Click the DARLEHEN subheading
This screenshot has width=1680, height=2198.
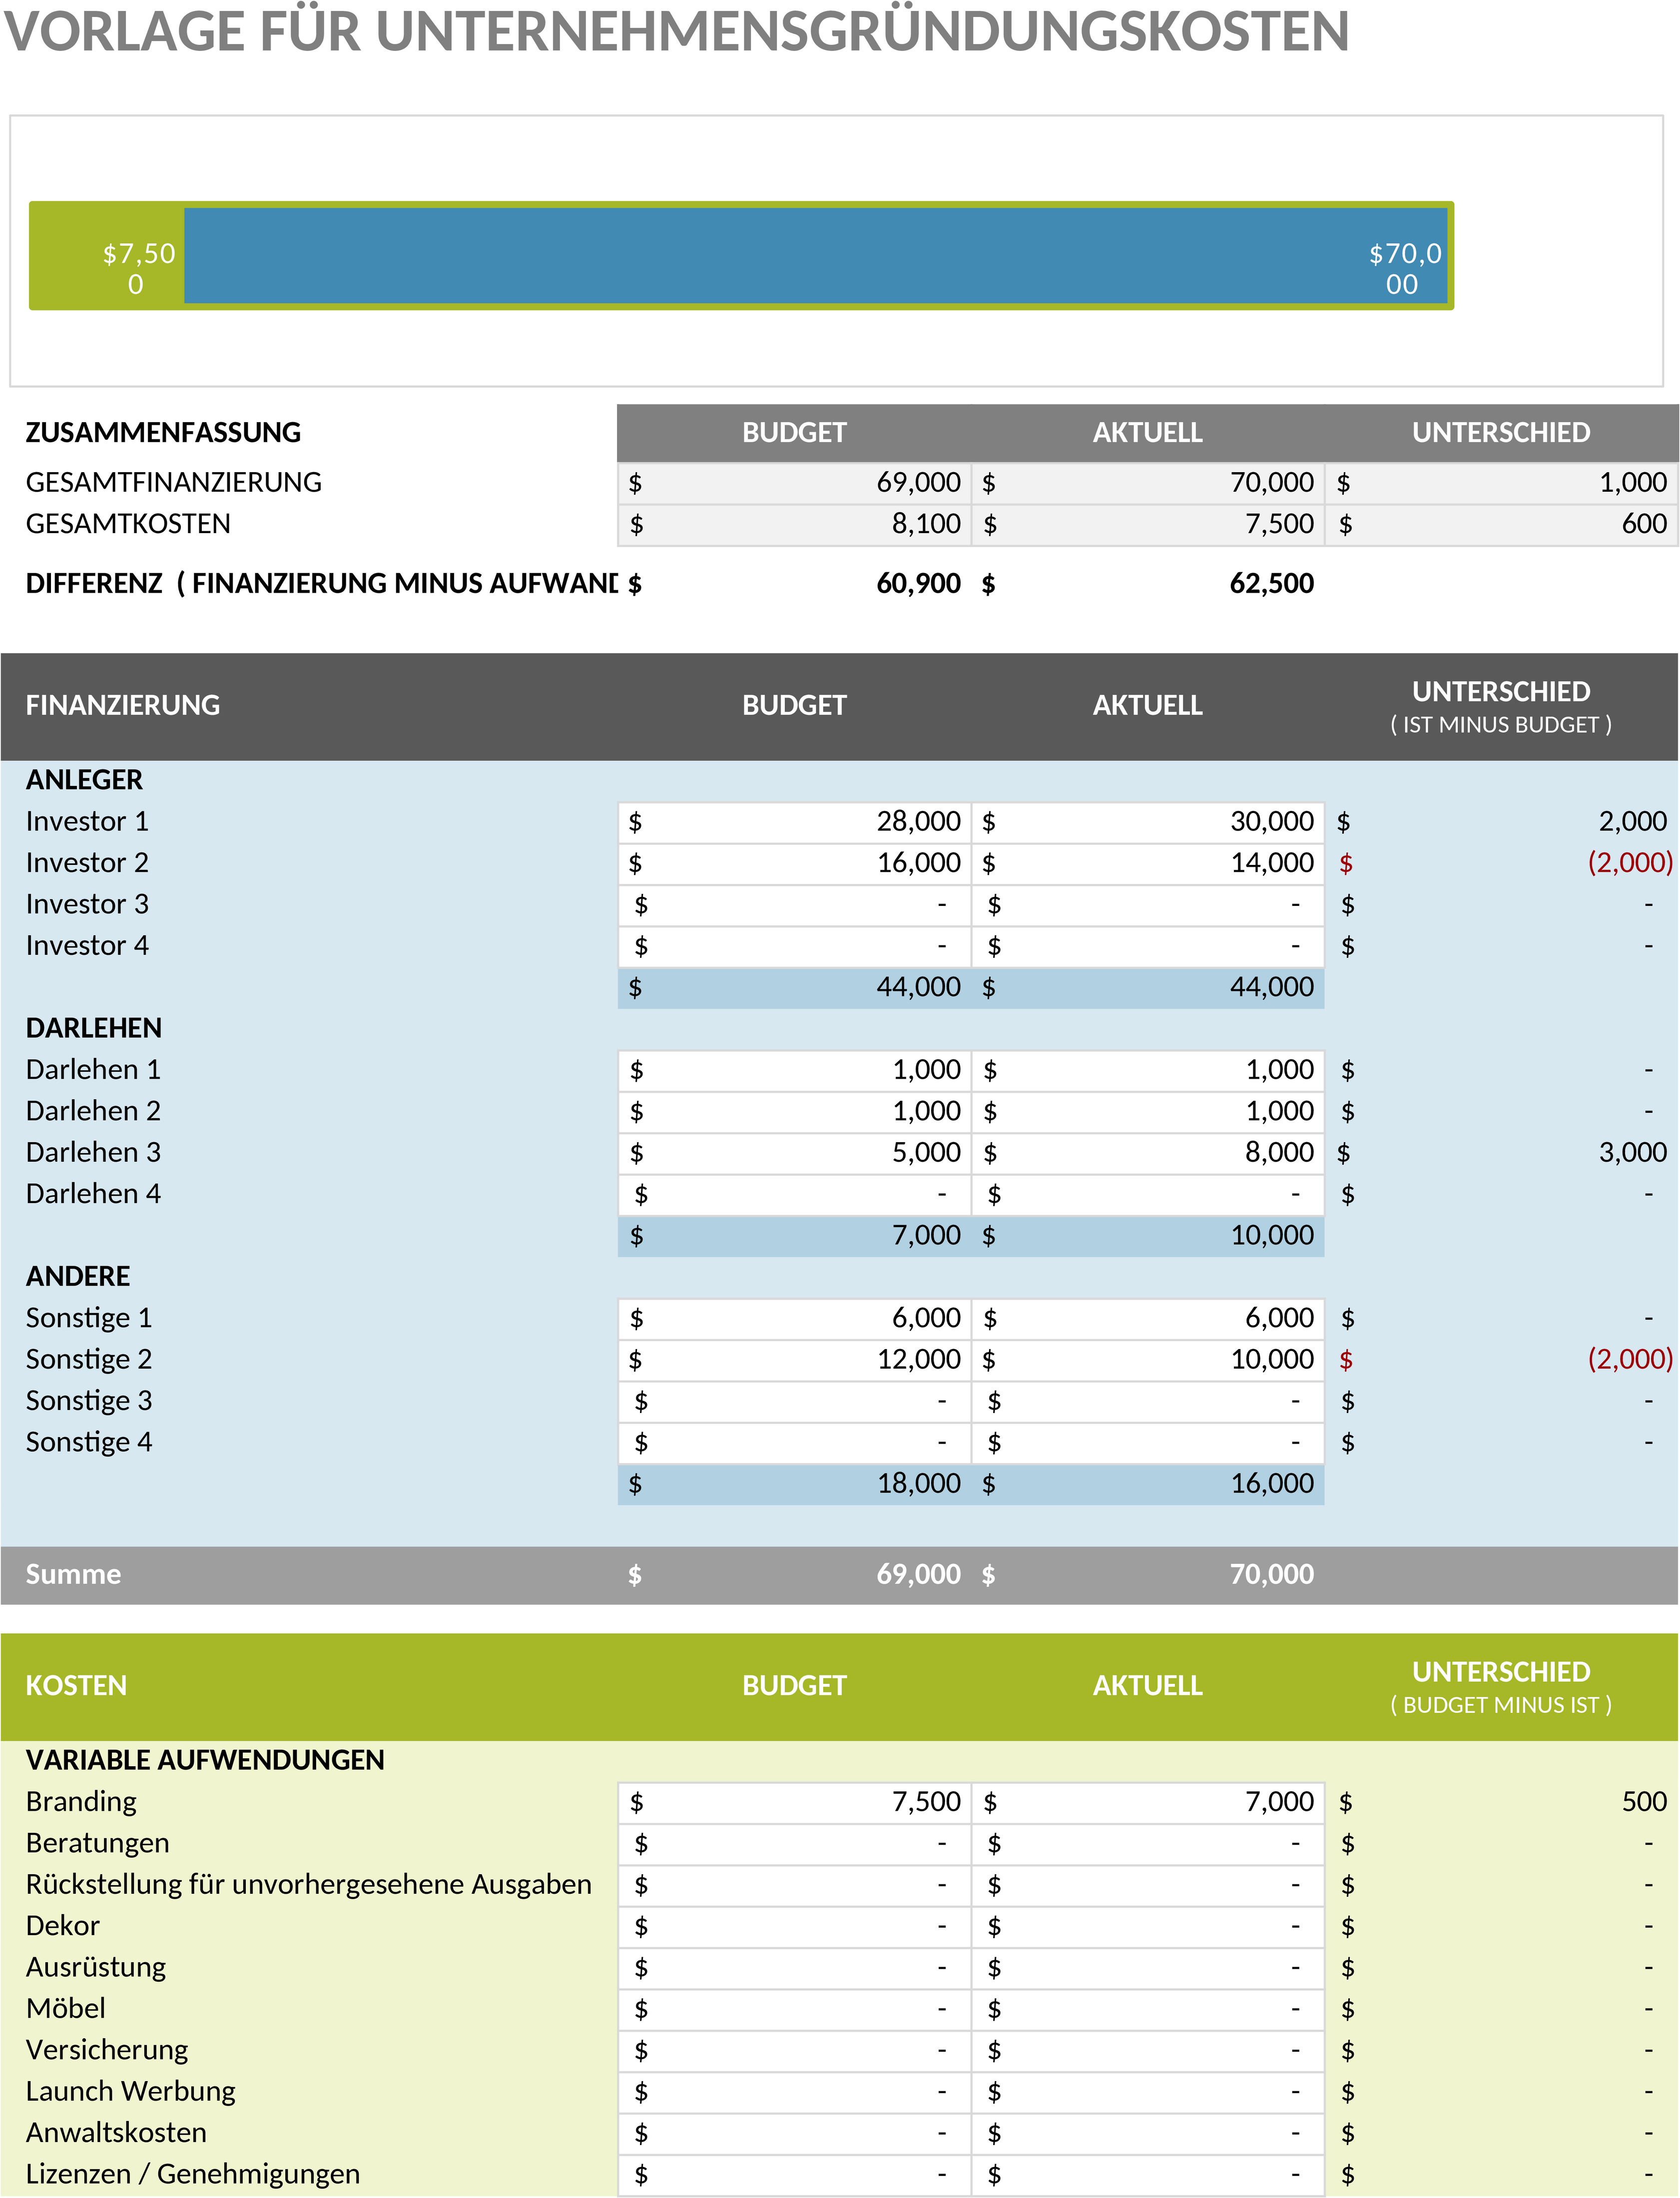[x=93, y=1028]
